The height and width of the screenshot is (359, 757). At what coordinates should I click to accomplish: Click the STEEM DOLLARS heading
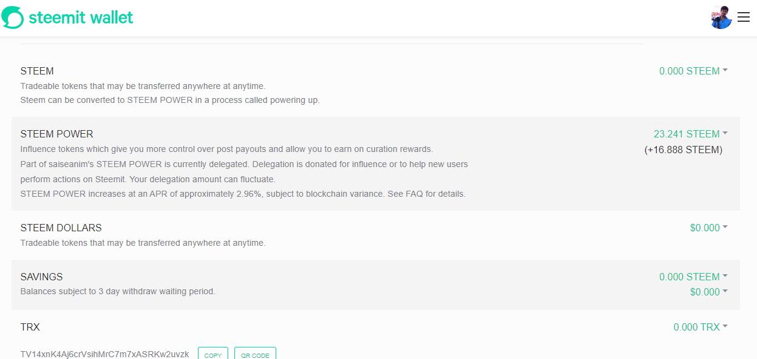61,228
